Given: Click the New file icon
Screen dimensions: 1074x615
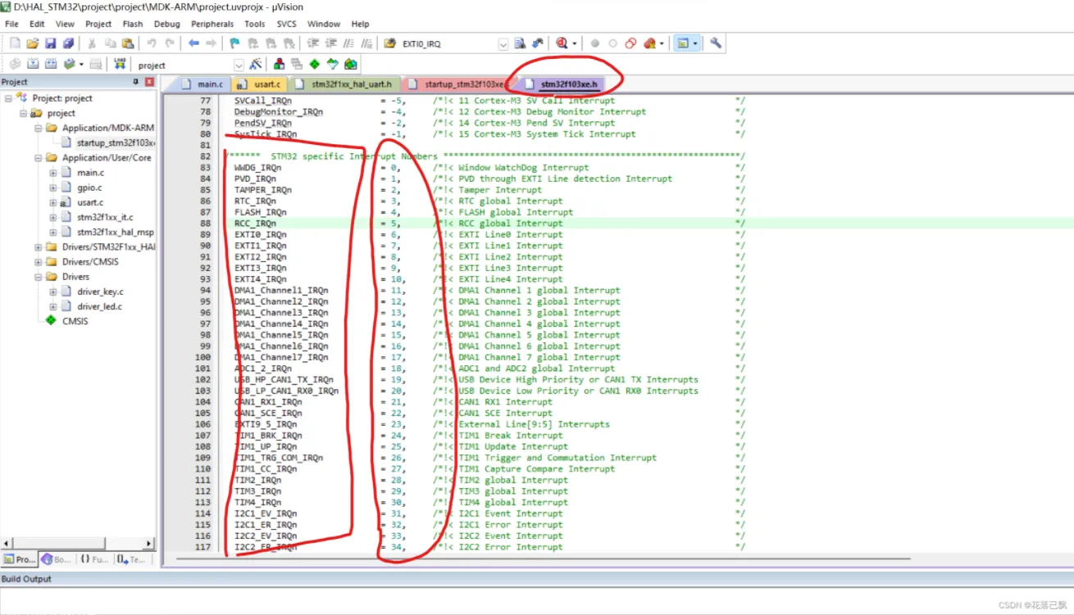Looking at the screenshot, I should coord(15,43).
